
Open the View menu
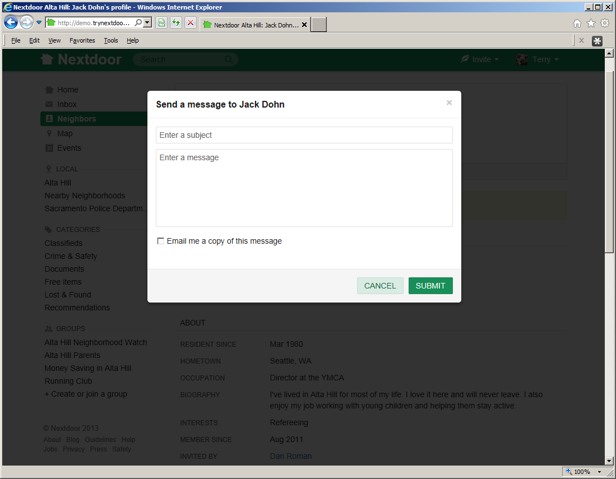54,40
